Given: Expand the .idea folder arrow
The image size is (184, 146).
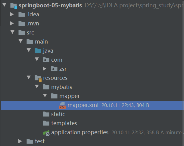Looking at the screenshot, I should (12, 15).
